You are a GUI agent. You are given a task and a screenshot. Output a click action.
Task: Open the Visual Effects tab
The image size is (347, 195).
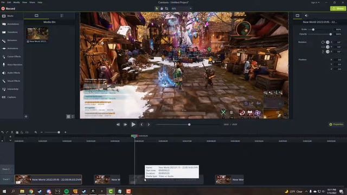pyautogui.click(x=12, y=81)
